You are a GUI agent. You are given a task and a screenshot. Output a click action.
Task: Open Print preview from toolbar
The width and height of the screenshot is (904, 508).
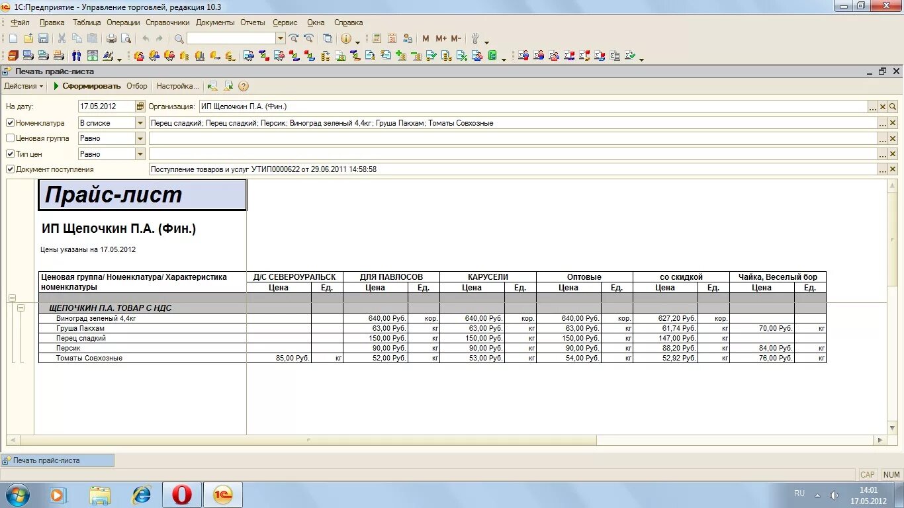(x=126, y=39)
